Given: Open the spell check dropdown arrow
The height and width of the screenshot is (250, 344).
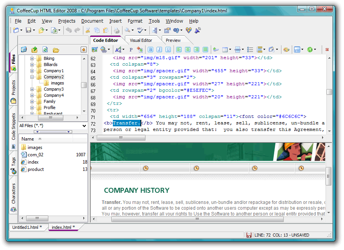Looking at the screenshot, I should (x=145, y=30).
